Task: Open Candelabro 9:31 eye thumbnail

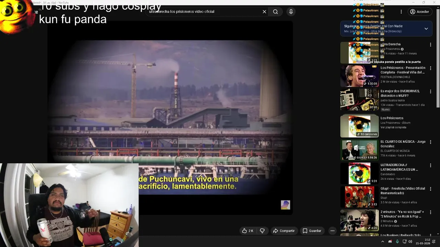Action: click(360, 173)
